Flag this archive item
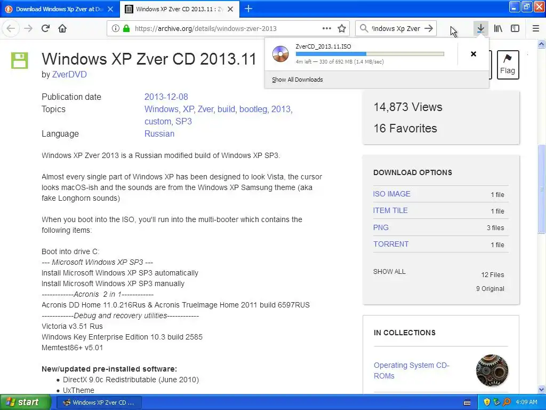This screenshot has height=410, width=546. [x=508, y=65]
